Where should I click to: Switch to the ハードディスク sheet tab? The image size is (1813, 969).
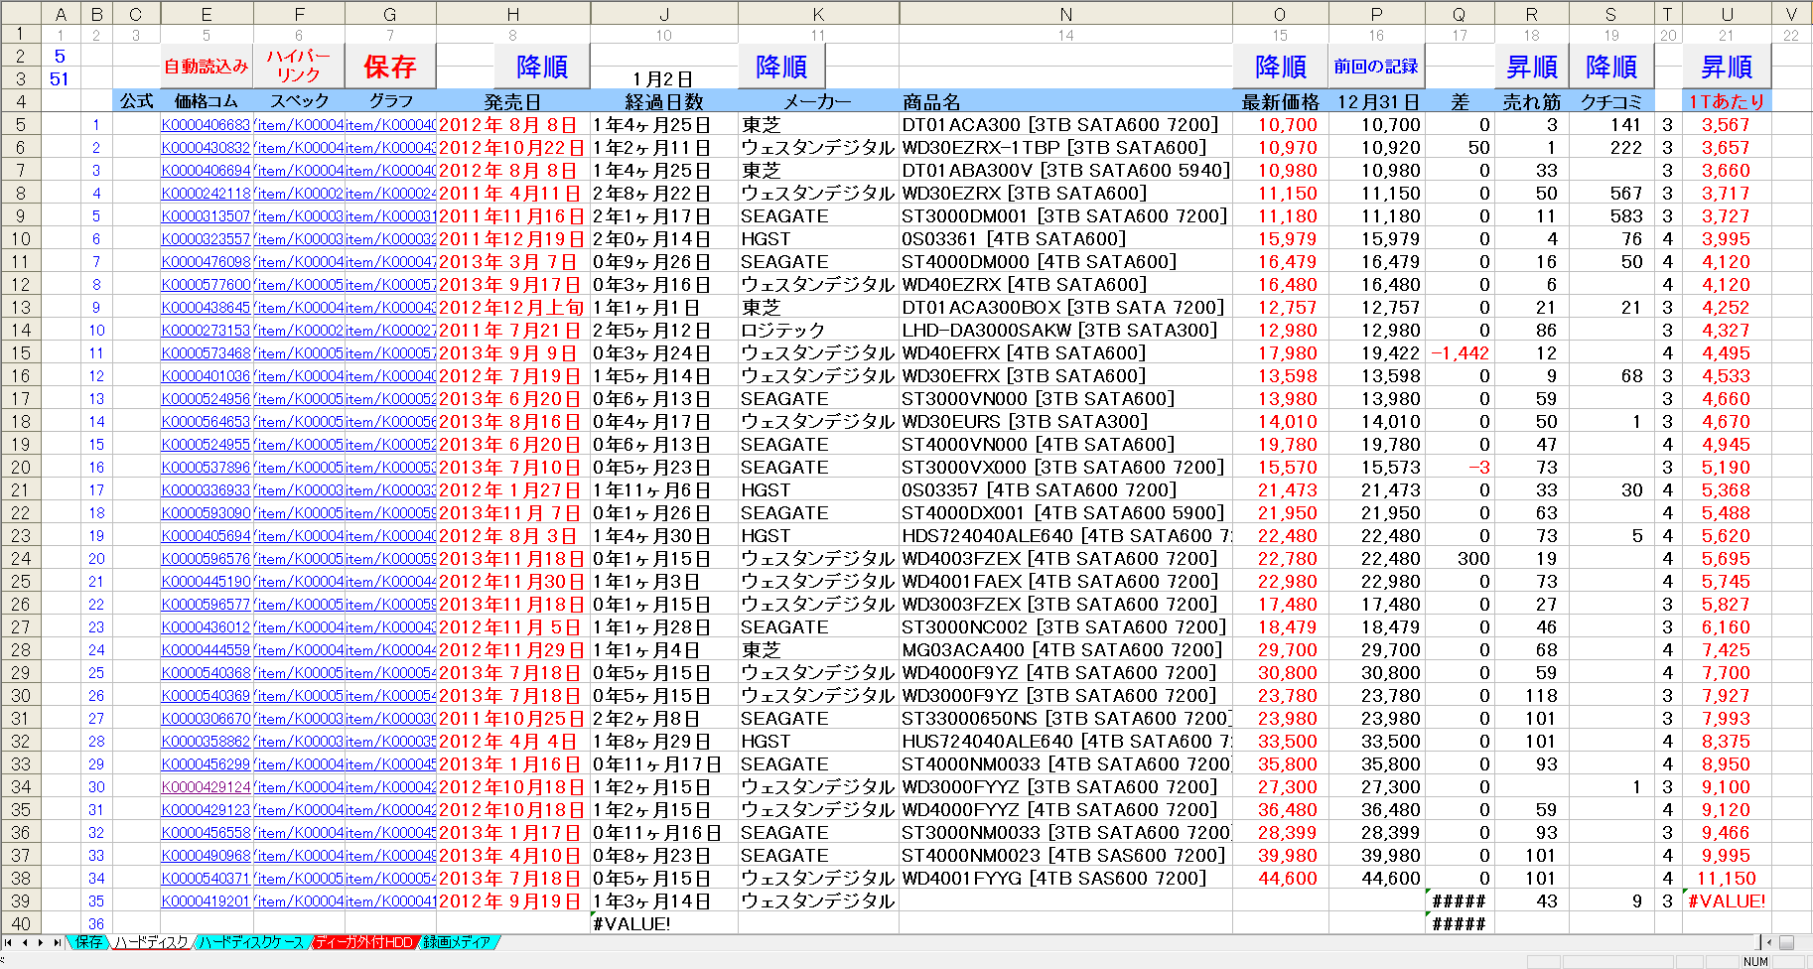pos(151,942)
